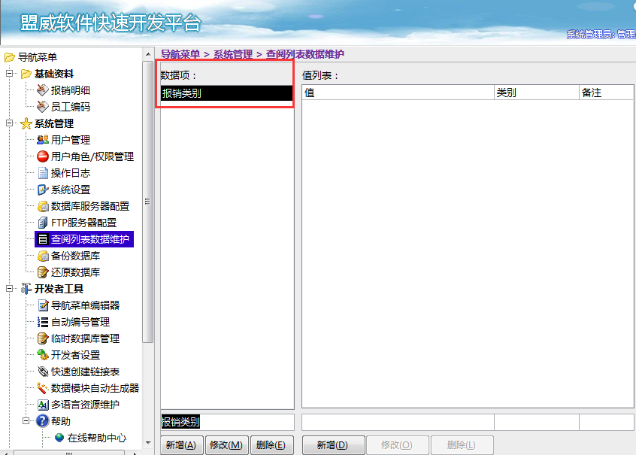The height and width of the screenshot is (455, 636).
Task: Click the FTP服务器配置 server icon
Action: pyautogui.click(x=43, y=223)
